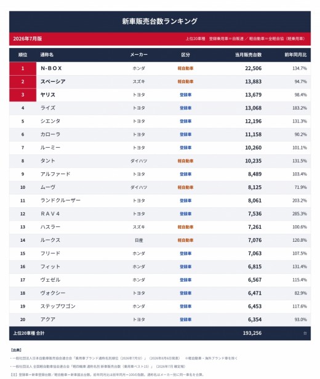320x379 pixels.
Task: Click the 新車販売台数ランキング title banner
Action: pyautogui.click(x=160, y=22)
